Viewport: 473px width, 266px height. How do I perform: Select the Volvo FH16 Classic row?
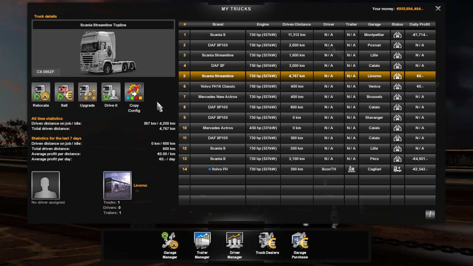point(218,87)
